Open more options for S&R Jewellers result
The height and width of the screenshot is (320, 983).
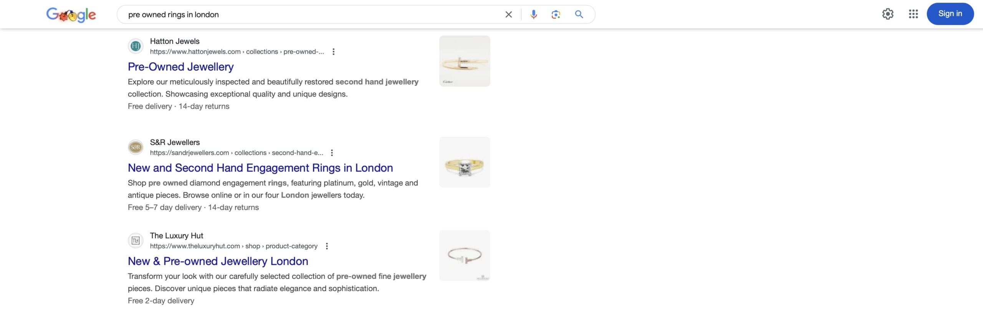[x=332, y=152]
